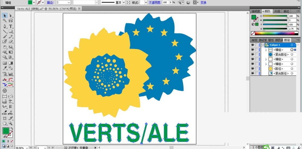302x149 pixels.
Task: Select the Type tool
Action: coord(11,26)
